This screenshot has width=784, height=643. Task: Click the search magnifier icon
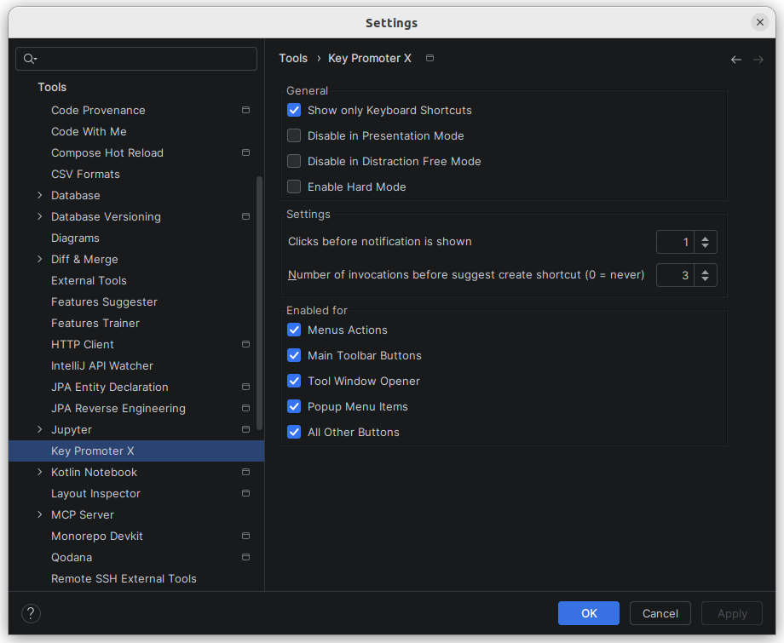[x=30, y=59]
